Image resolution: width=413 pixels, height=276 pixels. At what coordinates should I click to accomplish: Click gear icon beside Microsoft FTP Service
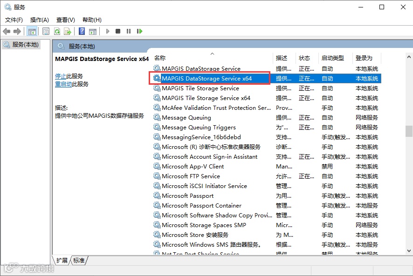click(157, 176)
